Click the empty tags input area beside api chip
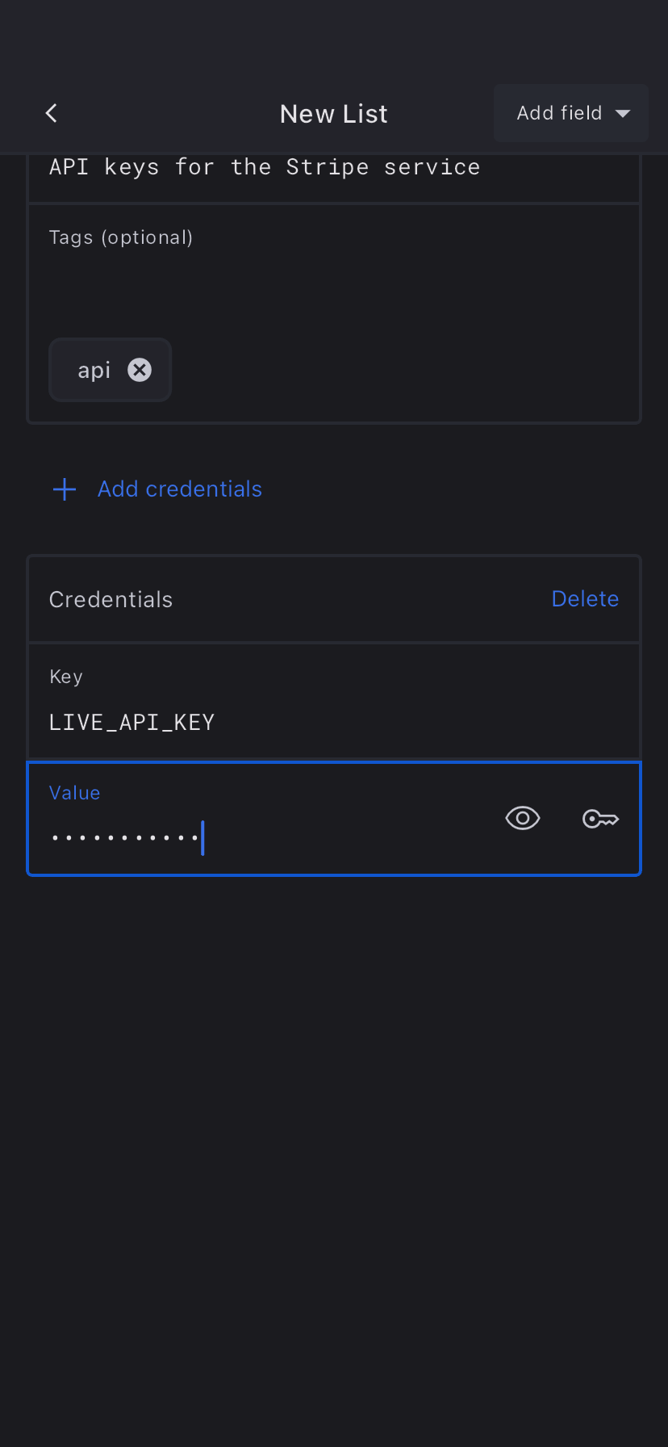The image size is (668, 1447). [403, 370]
